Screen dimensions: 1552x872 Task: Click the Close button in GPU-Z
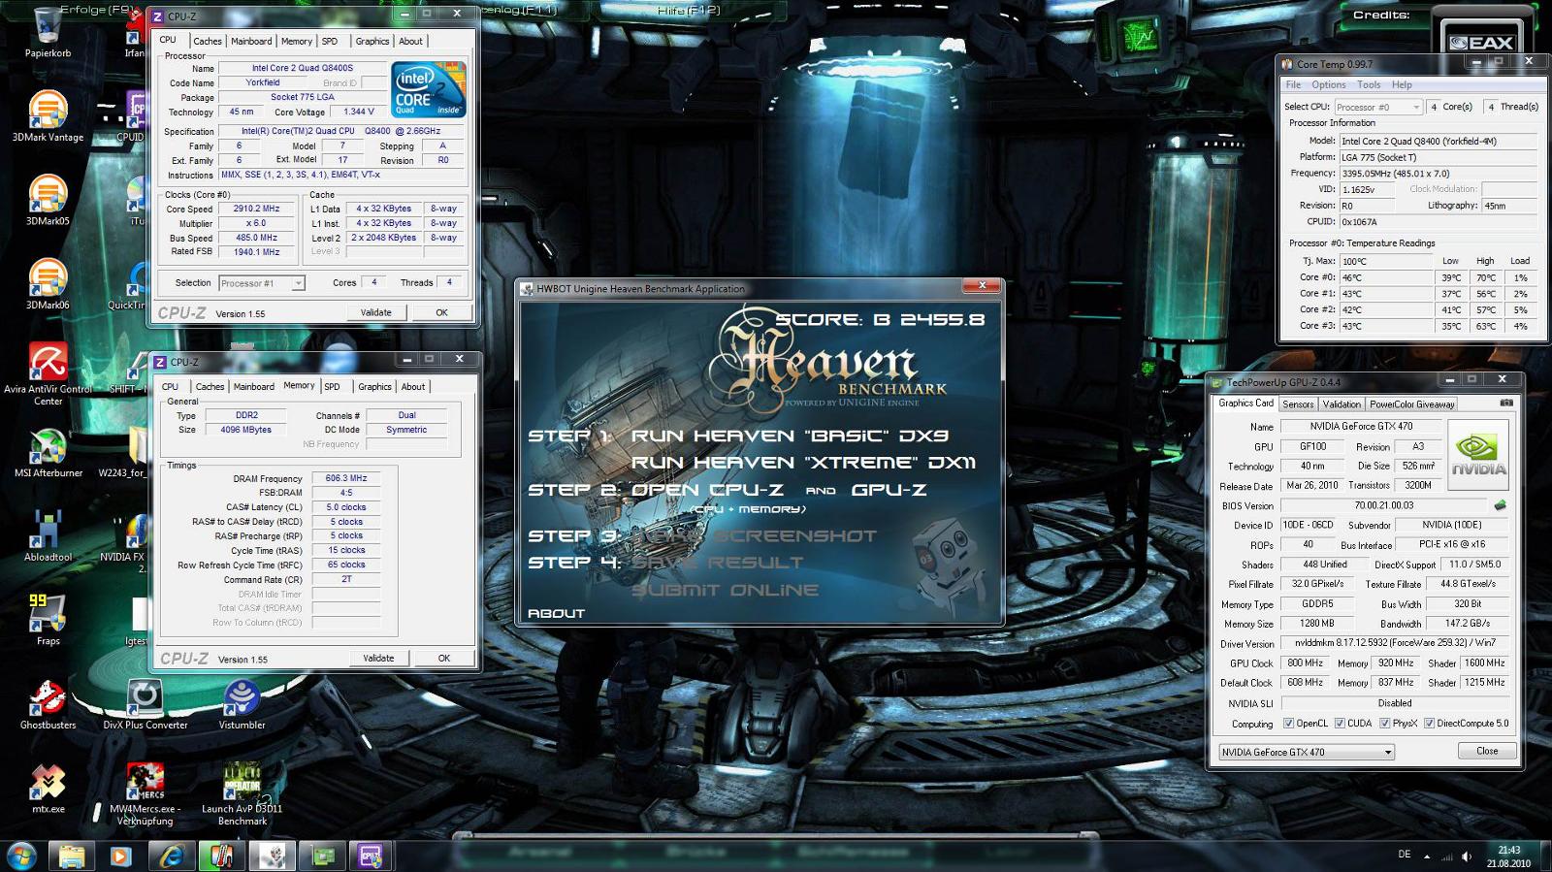(1487, 752)
